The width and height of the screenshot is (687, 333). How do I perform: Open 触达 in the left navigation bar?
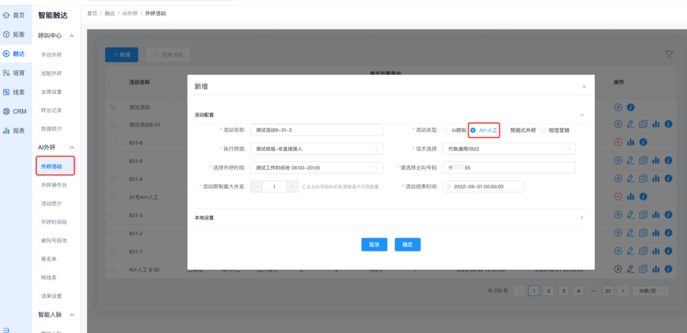coord(13,53)
